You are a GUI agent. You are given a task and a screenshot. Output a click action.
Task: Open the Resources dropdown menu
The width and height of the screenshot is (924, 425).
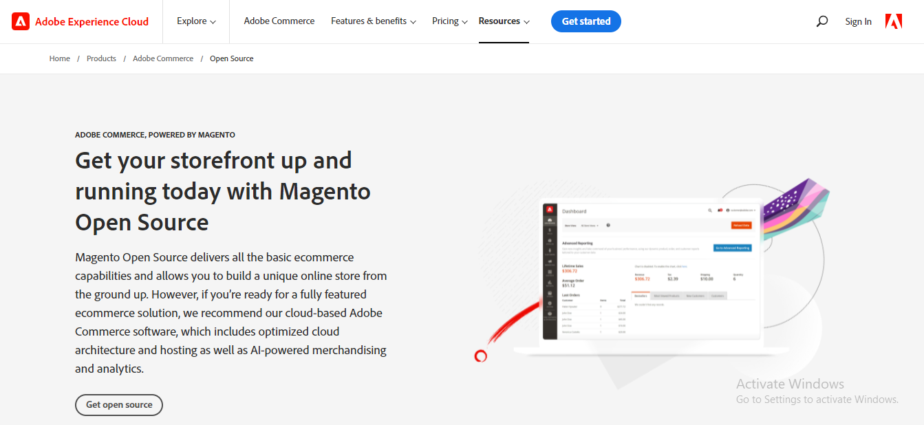tap(504, 21)
